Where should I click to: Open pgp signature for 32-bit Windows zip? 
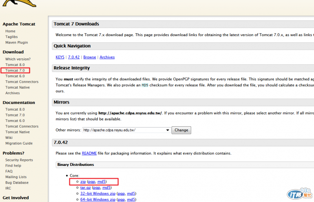point(121,194)
